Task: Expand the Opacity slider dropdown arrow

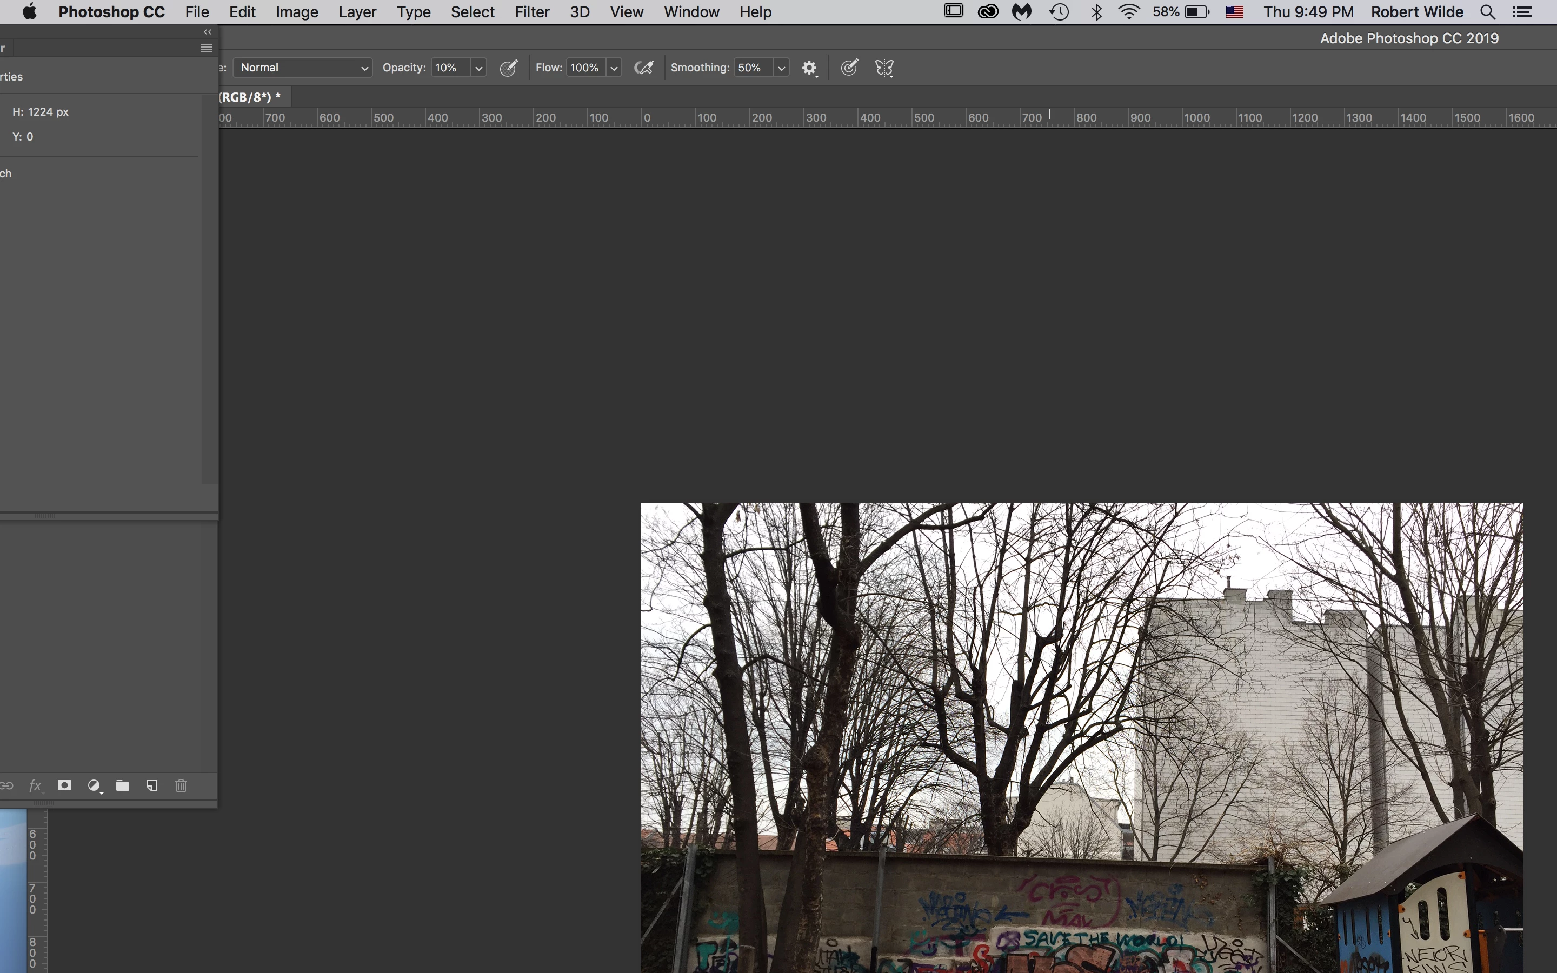Action: [x=478, y=68]
